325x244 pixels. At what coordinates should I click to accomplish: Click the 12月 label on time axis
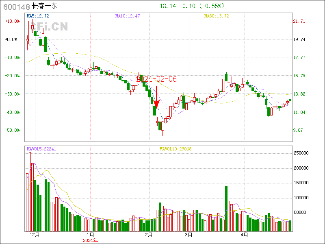click(x=35, y=235)
